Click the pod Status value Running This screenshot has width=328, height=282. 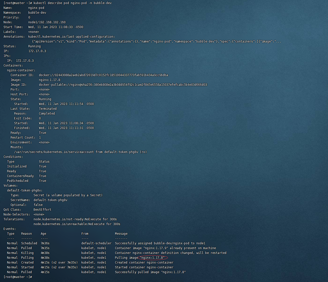click(x=34, y=46)
